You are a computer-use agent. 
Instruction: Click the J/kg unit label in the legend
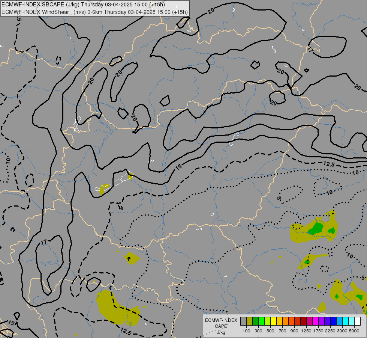click(x=221, y=332)
